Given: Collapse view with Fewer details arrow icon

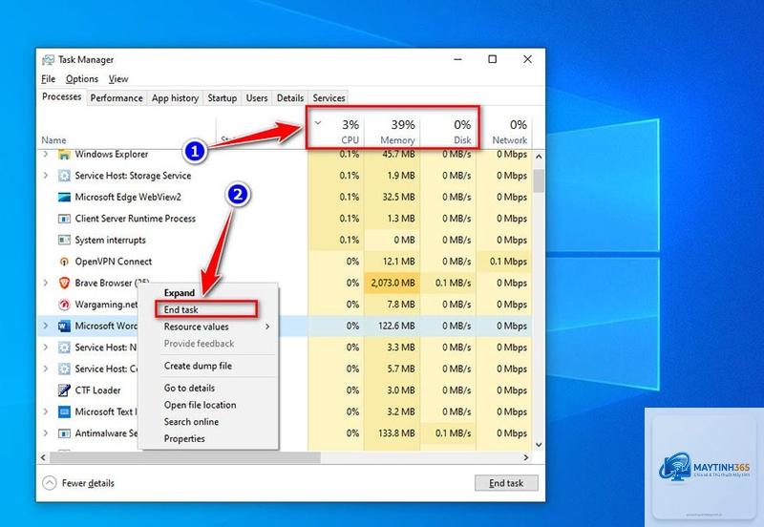Looking at the screenshot, I should [50, 483].
